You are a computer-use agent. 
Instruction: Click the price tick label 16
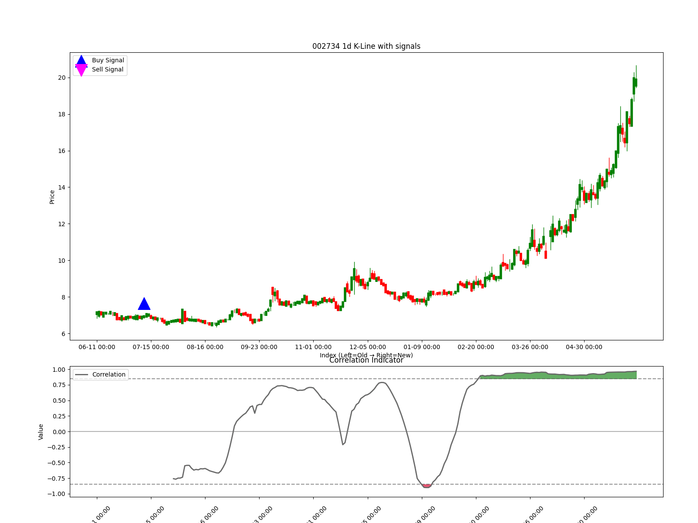coord(62,151)
